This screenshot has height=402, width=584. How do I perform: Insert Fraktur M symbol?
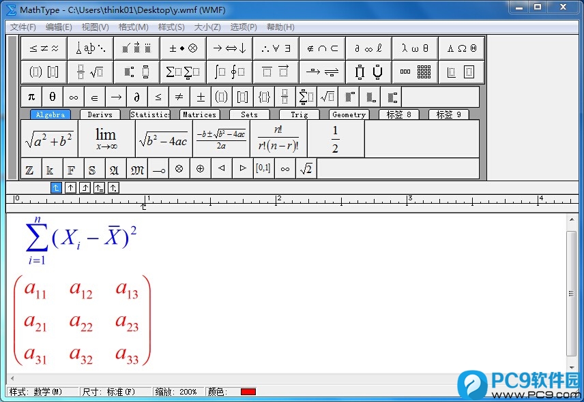click(137, 169)
